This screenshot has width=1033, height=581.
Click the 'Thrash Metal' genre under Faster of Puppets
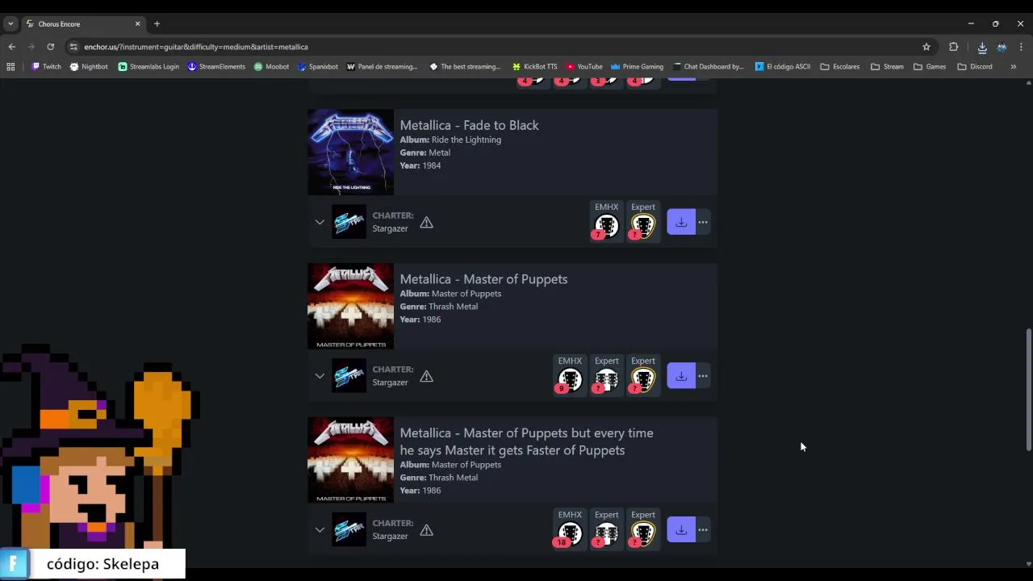[453, 478]
